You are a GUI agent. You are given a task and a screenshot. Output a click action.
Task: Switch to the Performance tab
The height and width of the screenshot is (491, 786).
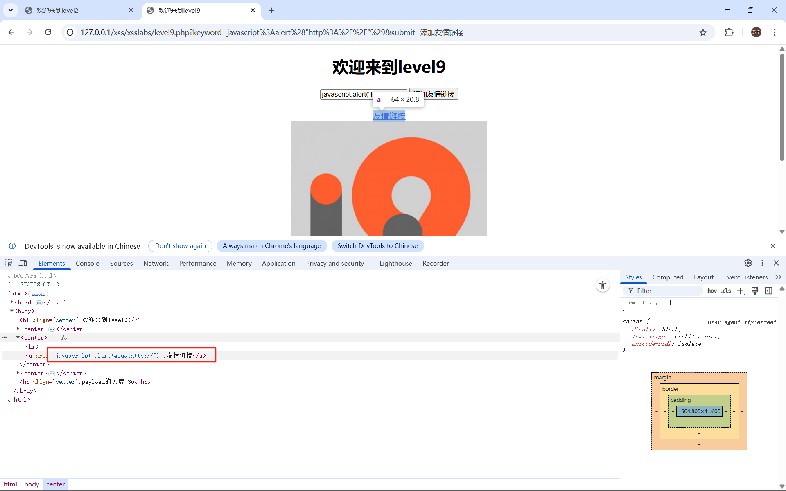tap(197, 263)
